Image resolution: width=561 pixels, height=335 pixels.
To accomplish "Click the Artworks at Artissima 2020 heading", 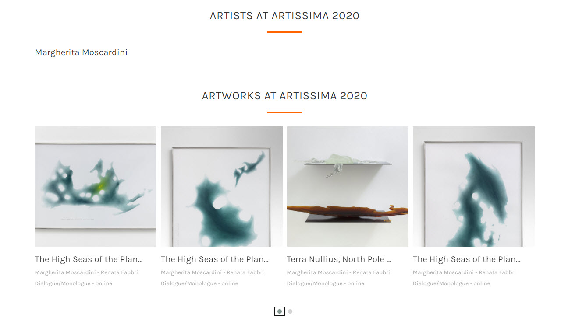I will tap(284, 96).
